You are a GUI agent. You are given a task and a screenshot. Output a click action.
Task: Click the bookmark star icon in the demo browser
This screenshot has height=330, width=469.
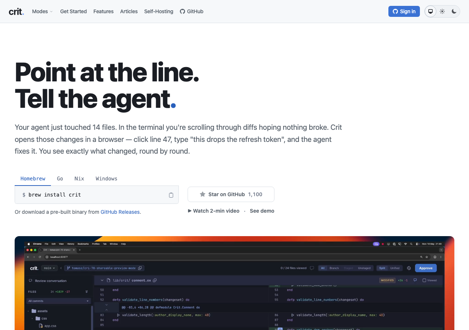tap(426, 257)
